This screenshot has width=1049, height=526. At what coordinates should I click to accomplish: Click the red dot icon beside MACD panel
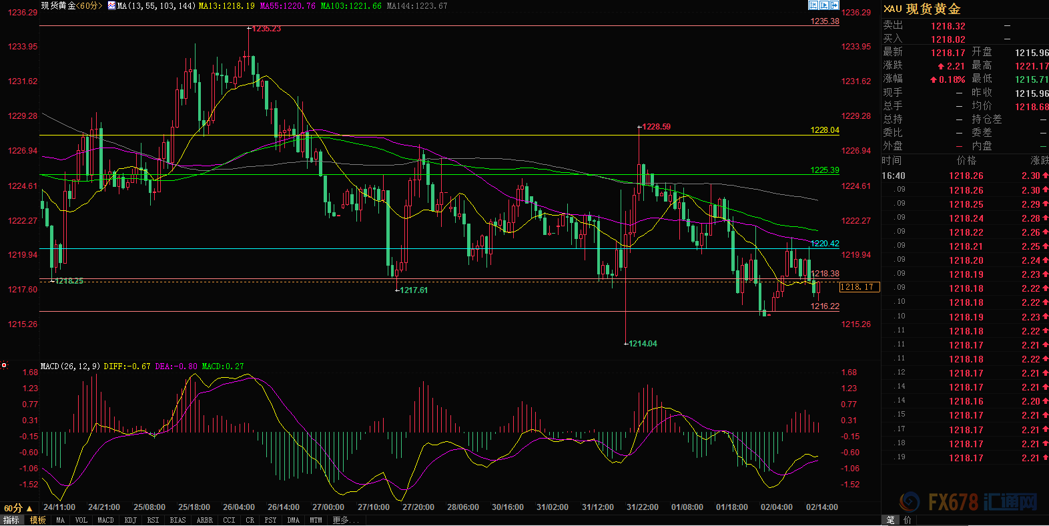click(4, 365)
